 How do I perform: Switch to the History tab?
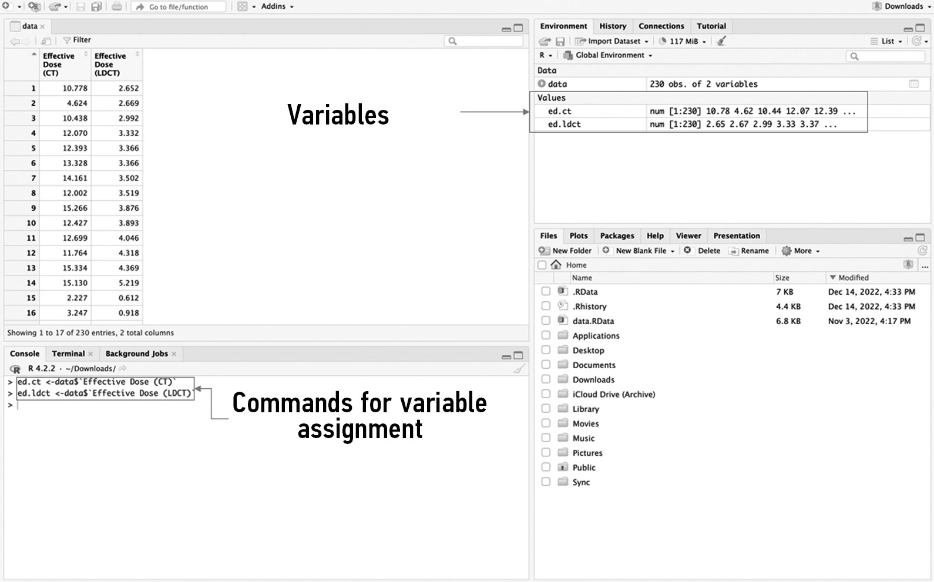coord(613,26)
